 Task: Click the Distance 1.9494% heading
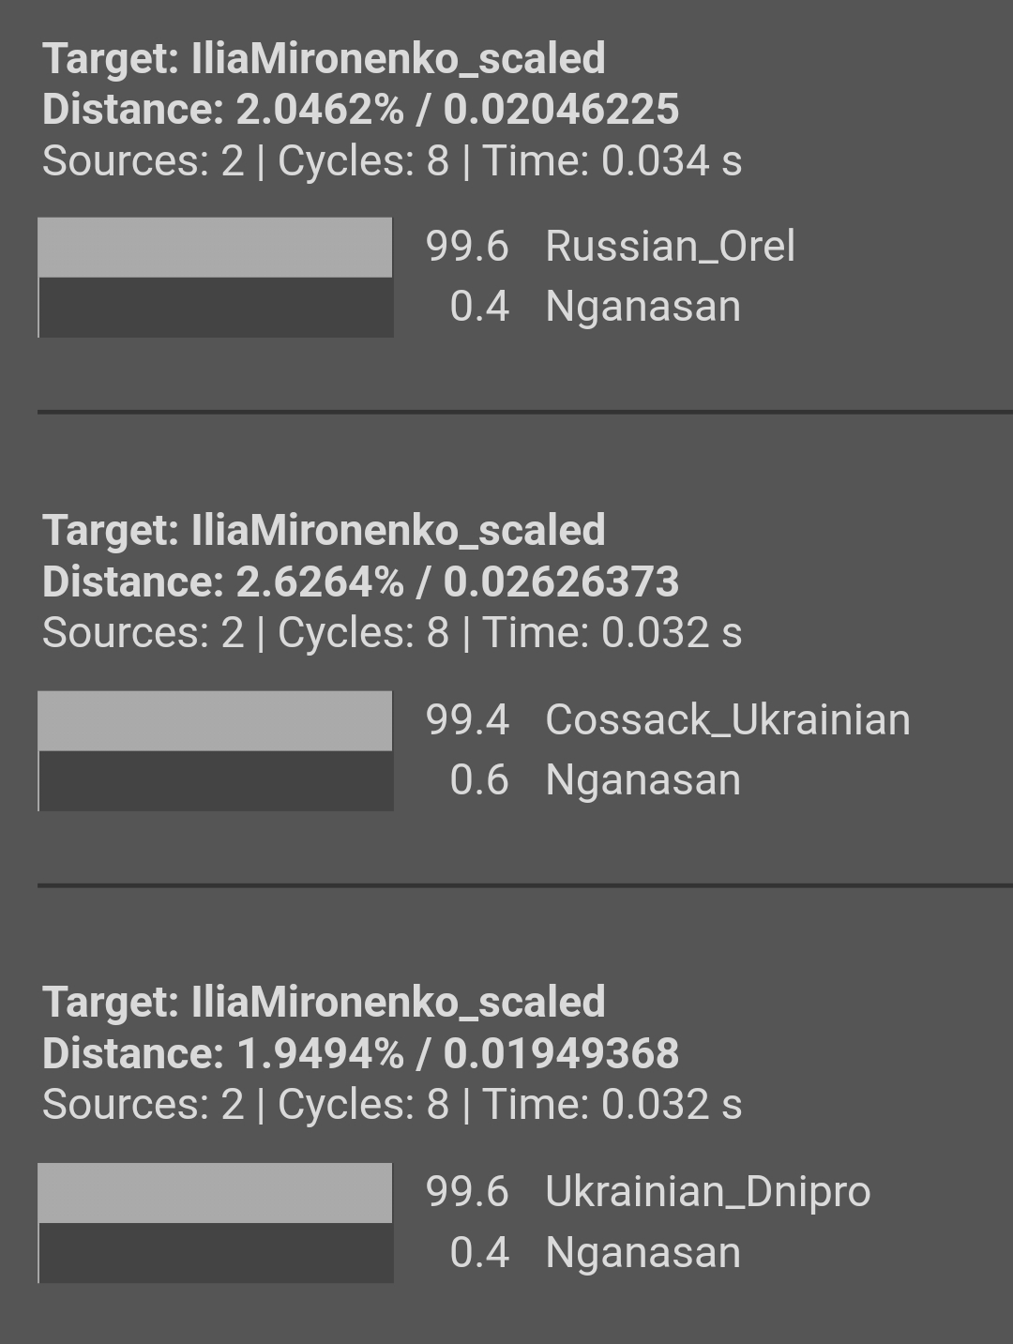point(361,1054)
